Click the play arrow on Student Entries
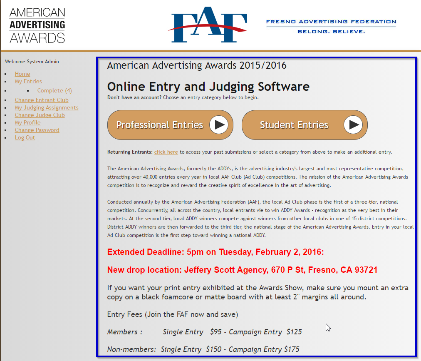 click(x=353, y=125)
